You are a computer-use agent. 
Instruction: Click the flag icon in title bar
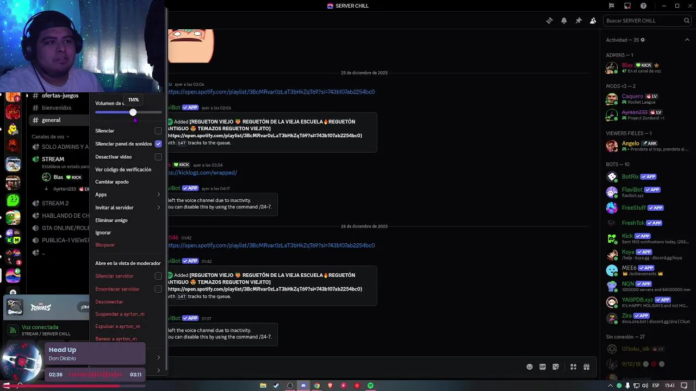[x=612, y=6]
